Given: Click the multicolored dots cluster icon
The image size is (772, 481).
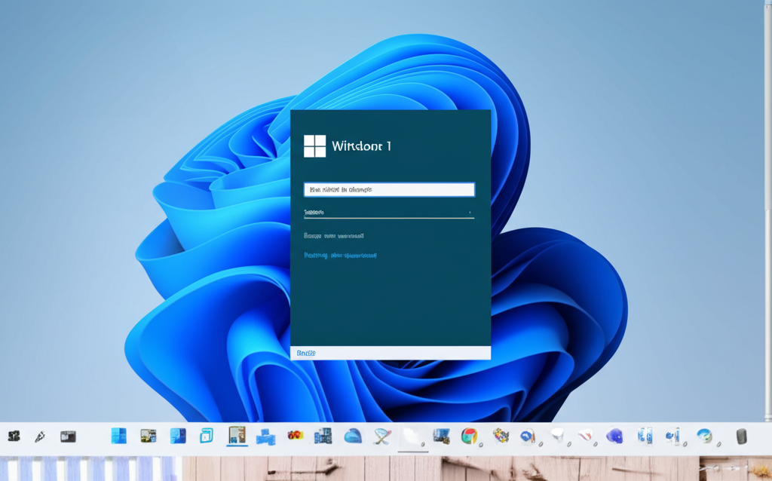Looking at the screenshot, I should point(501,436).
